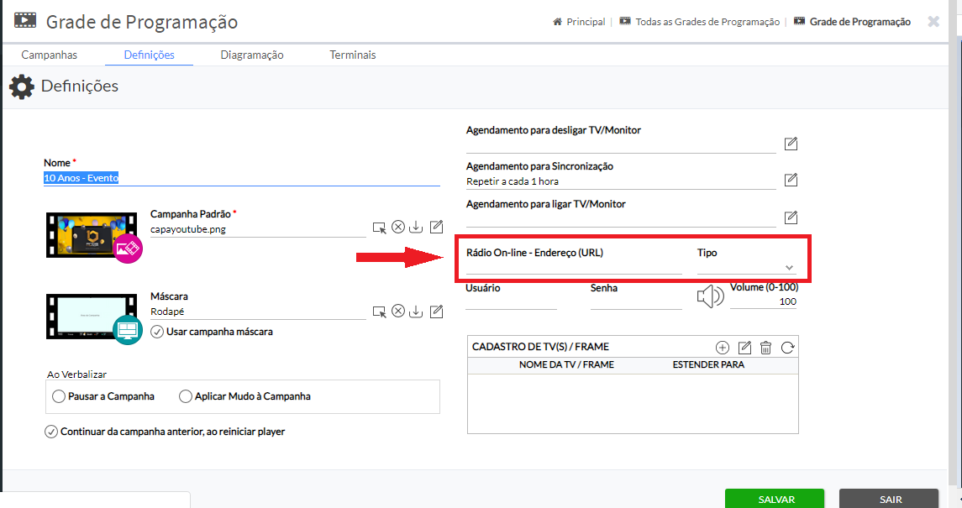Edit Agendamento para desligar TV/Monitor

[x=791, y=144]
